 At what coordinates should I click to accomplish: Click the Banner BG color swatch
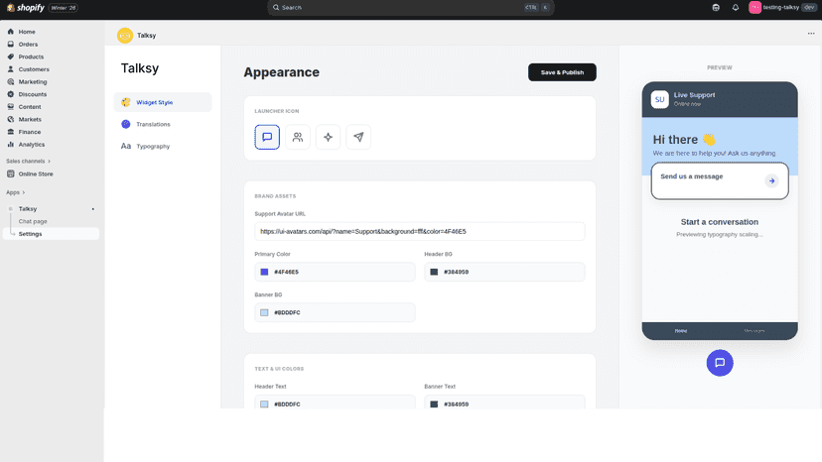tap(264, 312)
